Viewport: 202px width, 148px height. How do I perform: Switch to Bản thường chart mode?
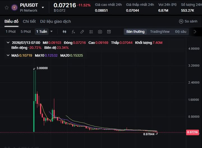click(x=135, y=32)
